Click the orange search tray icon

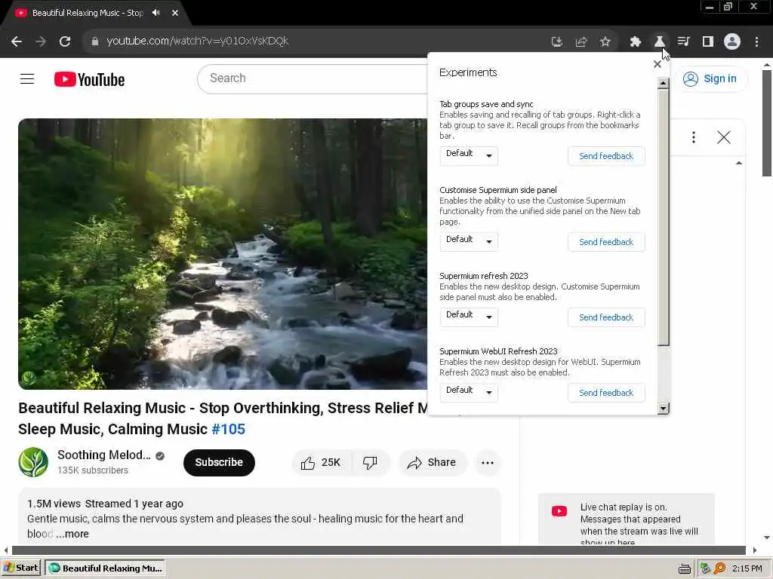point(719,568)
